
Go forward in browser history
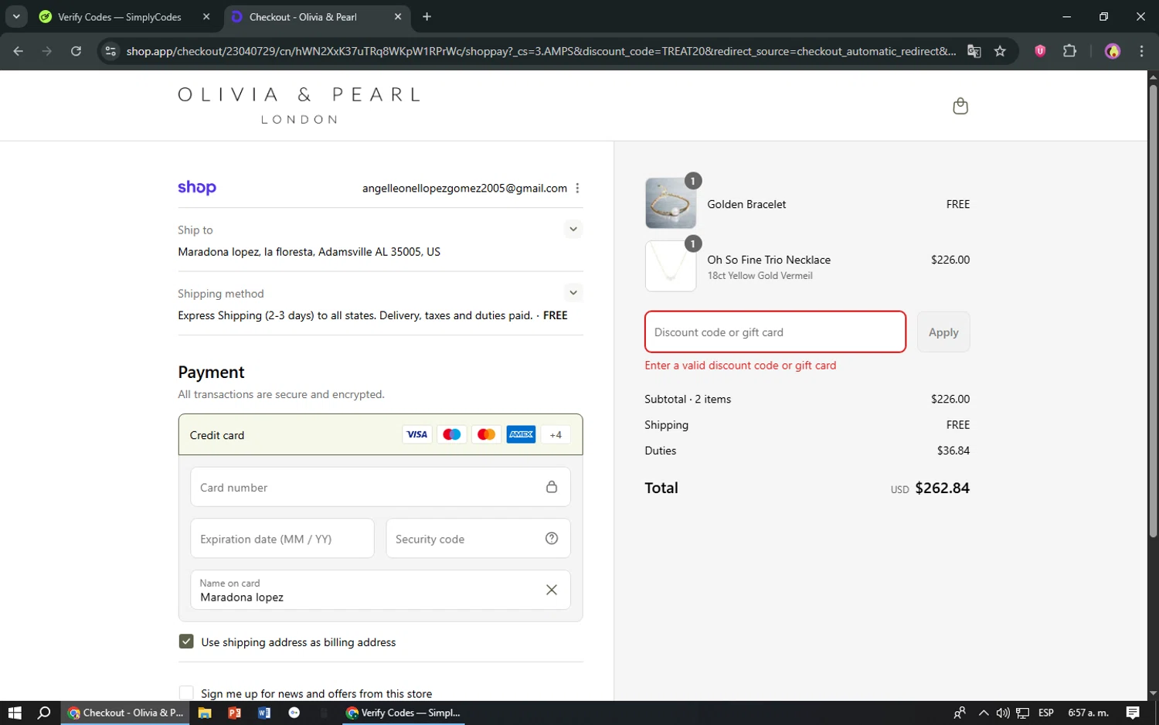tap(47, 51)
